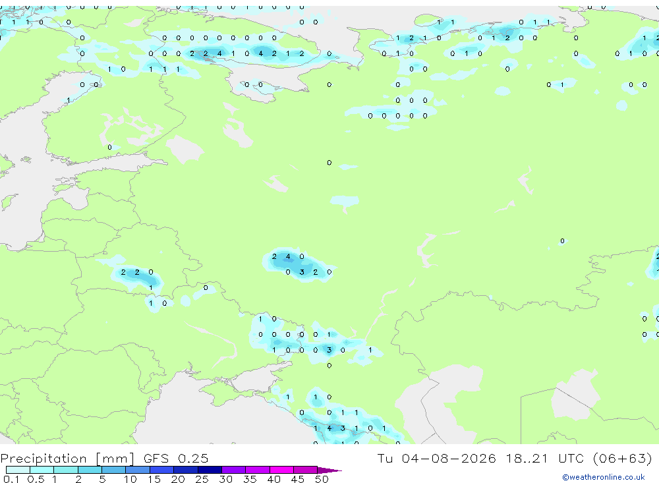Click the legend label '0.5'
Viewport: 659px width, 483px height.
[x=36, y=479]
